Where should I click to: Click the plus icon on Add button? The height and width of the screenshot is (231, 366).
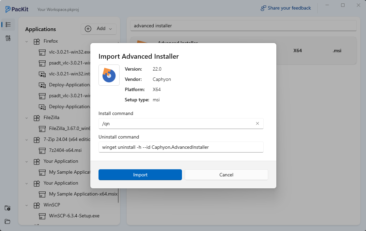point(88,29)
